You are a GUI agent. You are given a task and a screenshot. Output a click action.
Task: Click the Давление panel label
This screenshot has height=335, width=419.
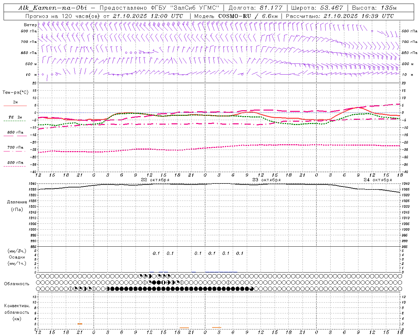[x=17, y=202]
